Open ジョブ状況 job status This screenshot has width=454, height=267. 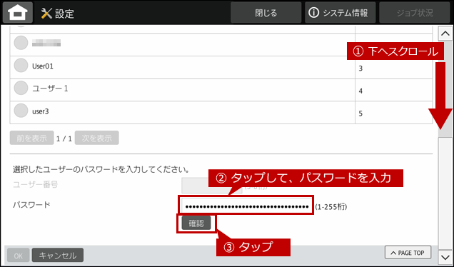point(415,13)
